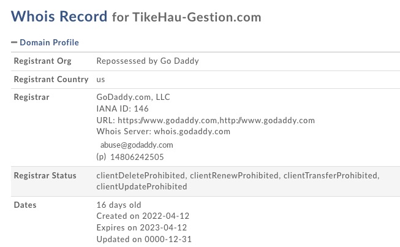The height and width of the screenshot is (247, 400).
Task: Click the Registrar Status row label
Action: click(x=45, y=175)
